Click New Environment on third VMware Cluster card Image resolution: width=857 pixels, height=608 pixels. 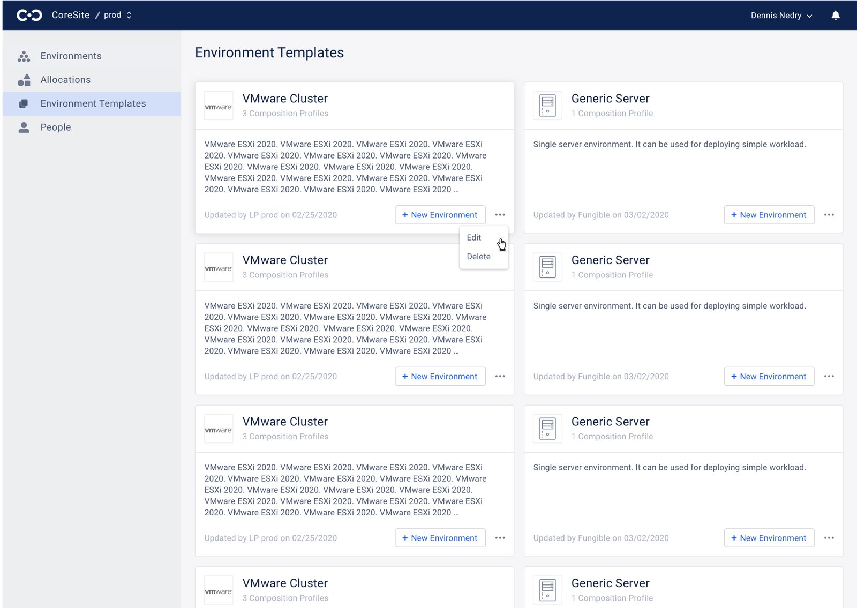440,538
